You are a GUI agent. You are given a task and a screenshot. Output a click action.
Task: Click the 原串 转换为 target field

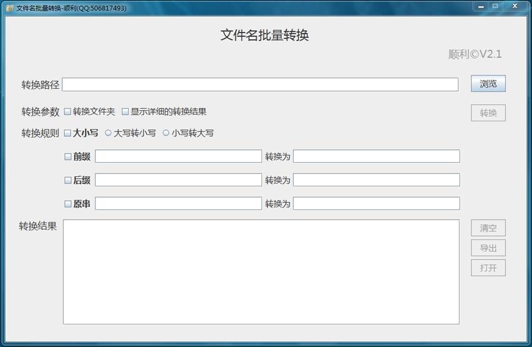[377, 203]
